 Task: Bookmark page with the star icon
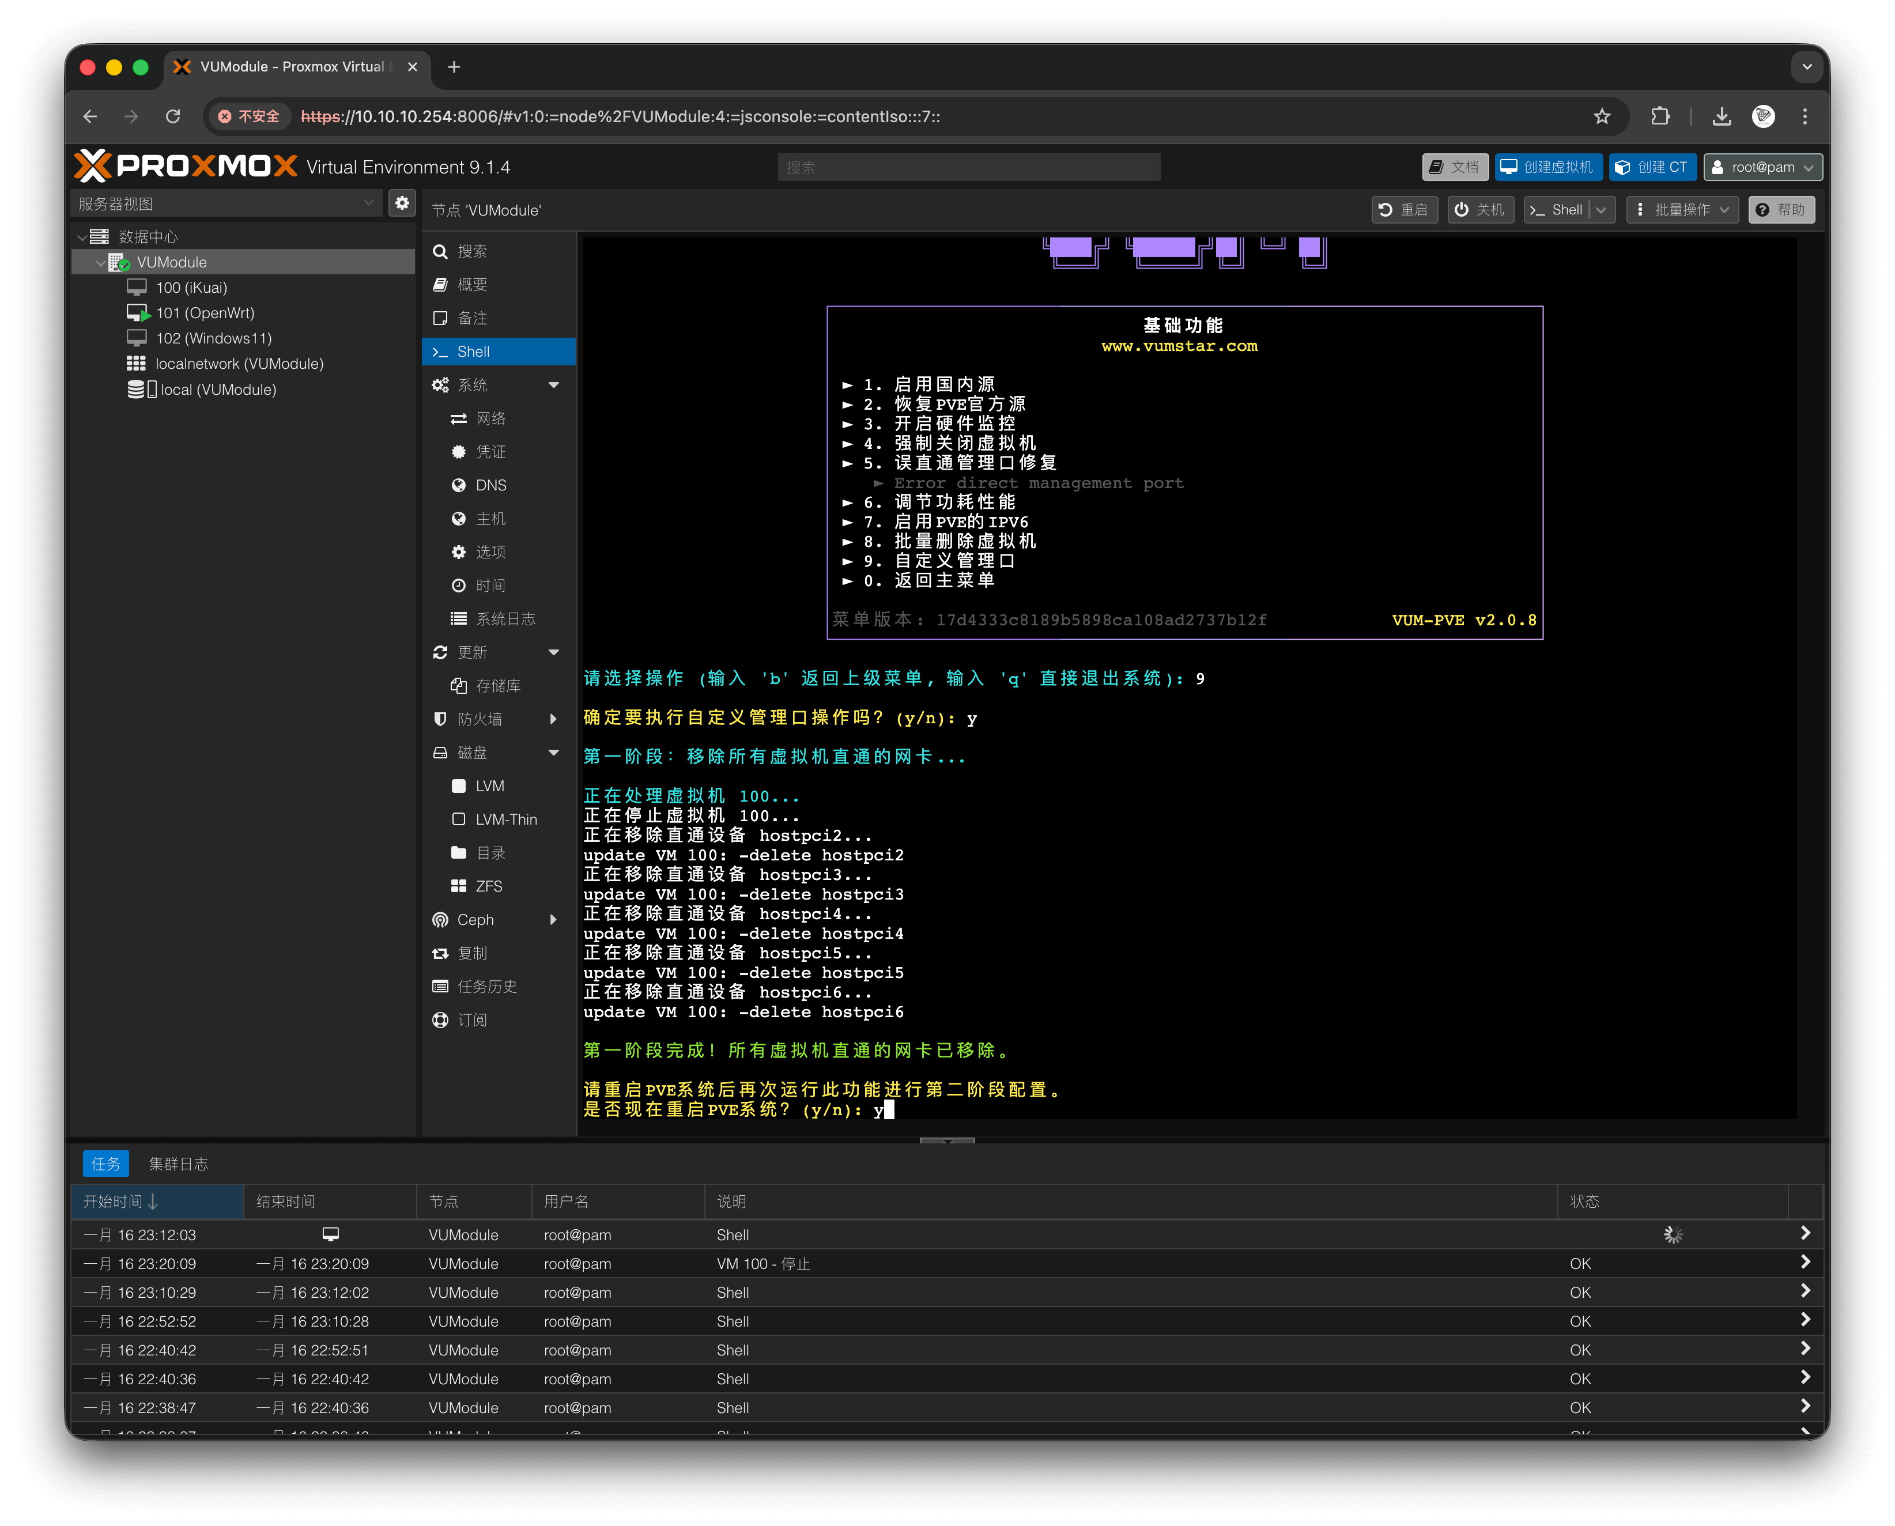point(1602,116)
